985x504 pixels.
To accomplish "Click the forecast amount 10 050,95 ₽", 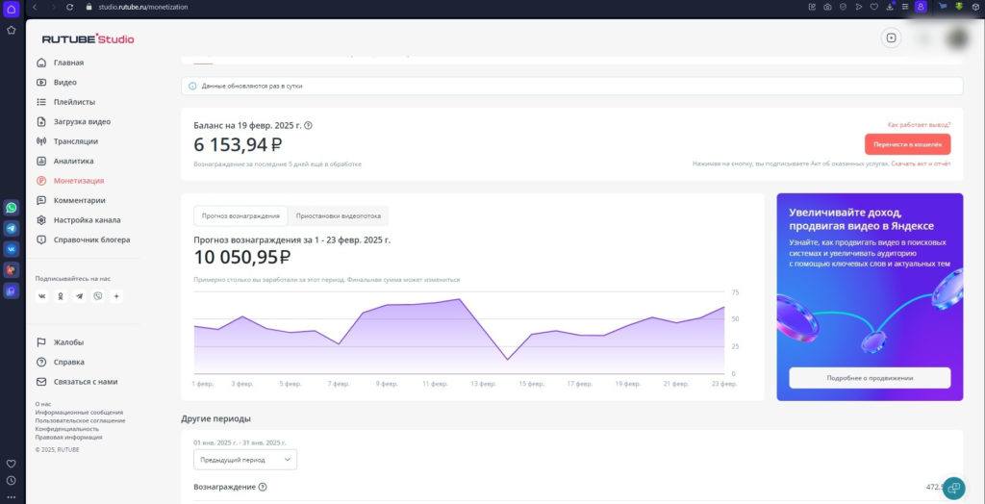I will (x=241, y=257).
